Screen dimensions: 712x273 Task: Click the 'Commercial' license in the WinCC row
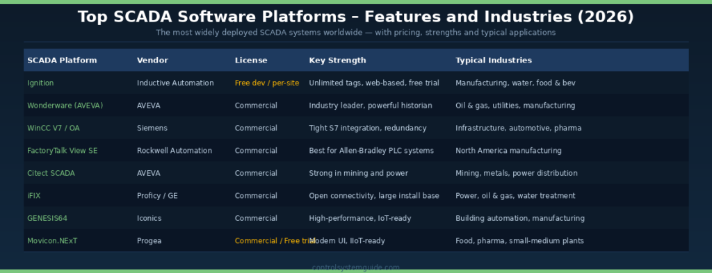coord(256,129)
